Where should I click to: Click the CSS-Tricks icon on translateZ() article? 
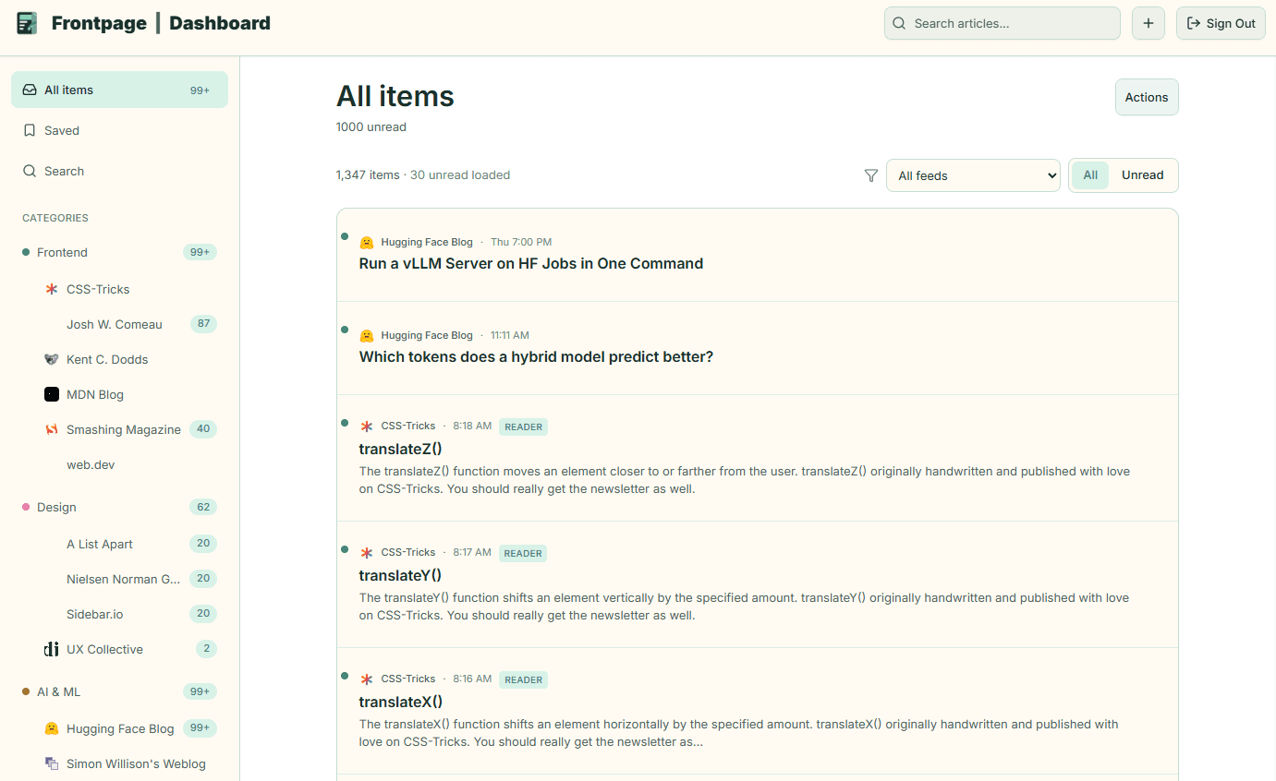pos(366,426)
